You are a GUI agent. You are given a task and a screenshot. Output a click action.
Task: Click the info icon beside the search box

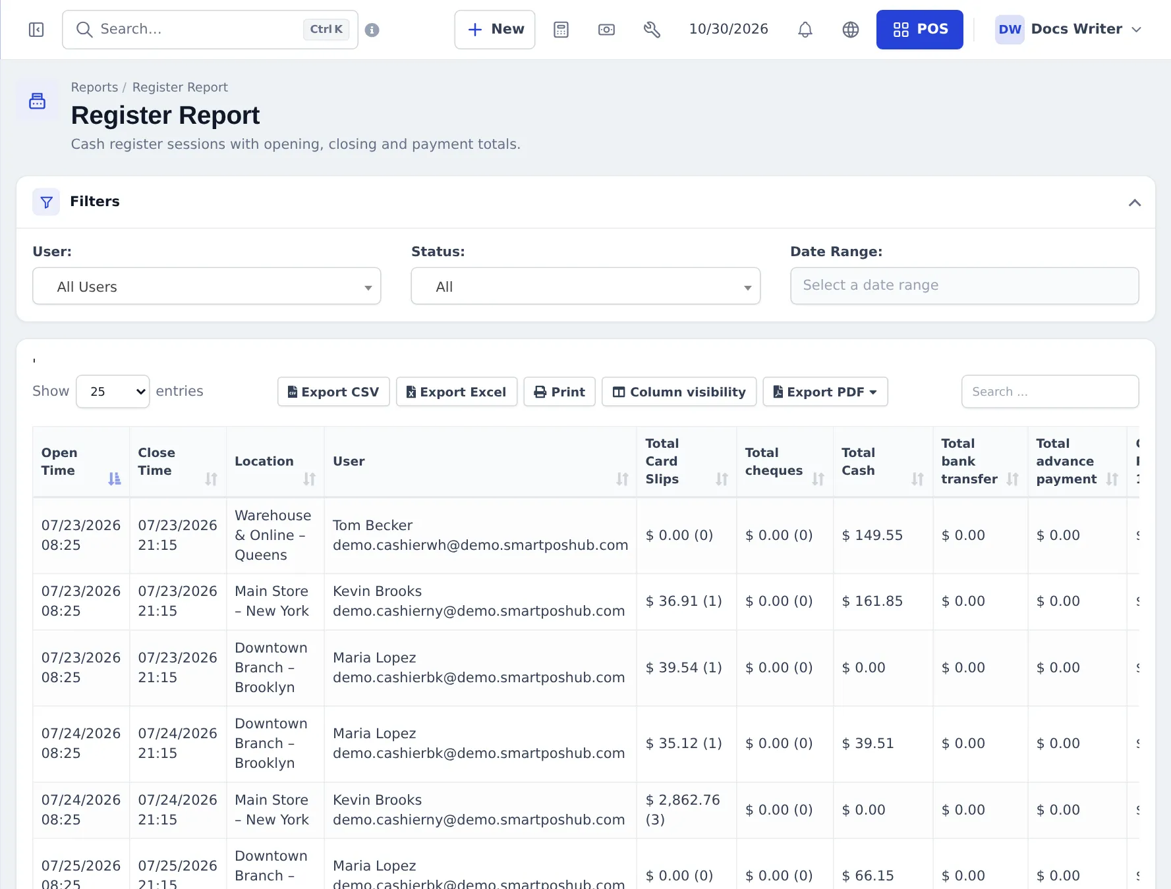click(372, 30)
